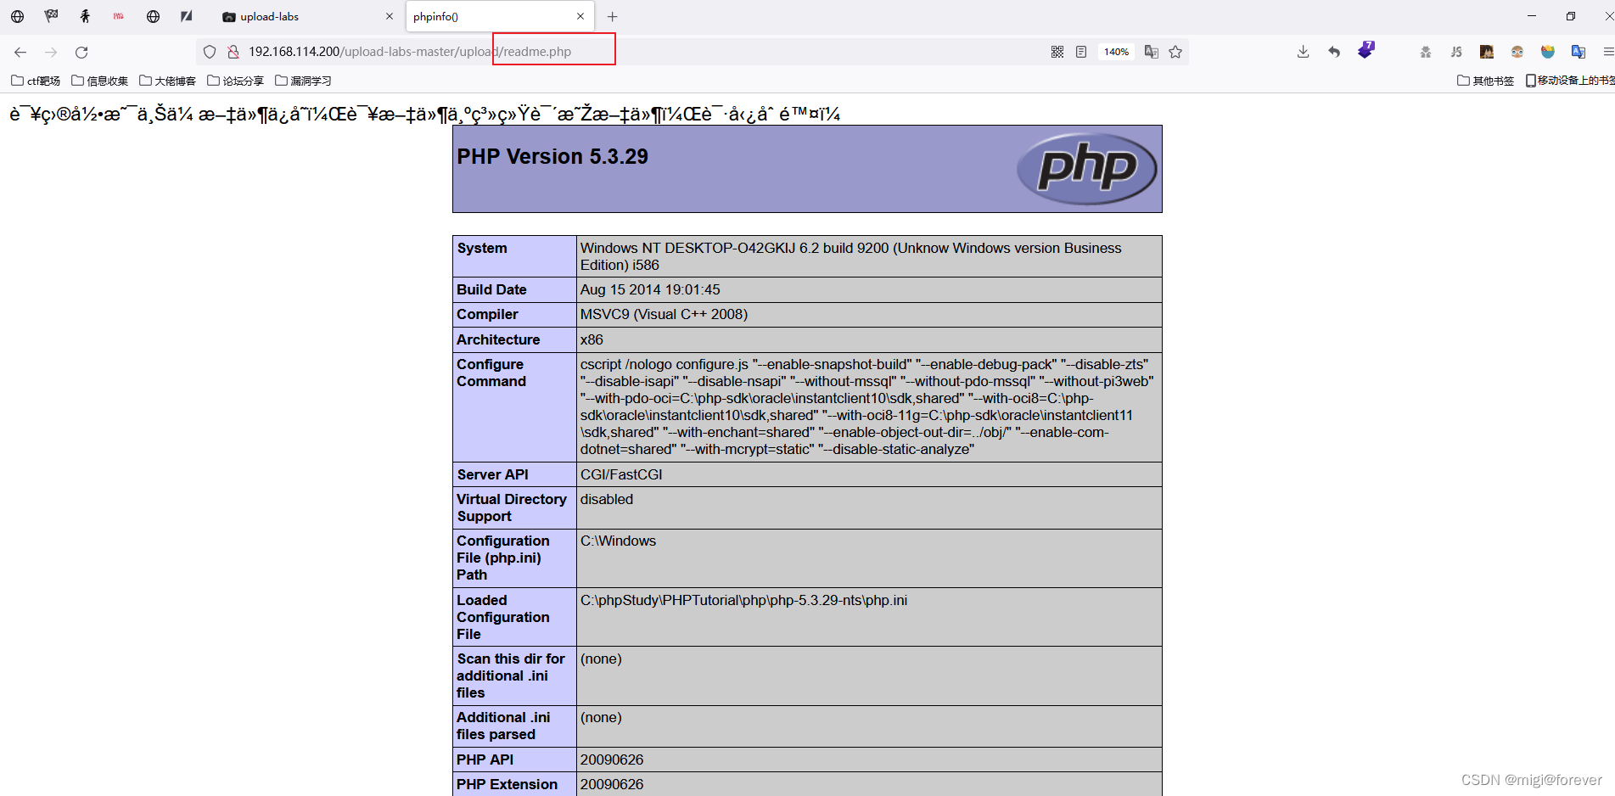Go back to the previous page
The image size is (1615, 796).
click(x=20, y=52)
